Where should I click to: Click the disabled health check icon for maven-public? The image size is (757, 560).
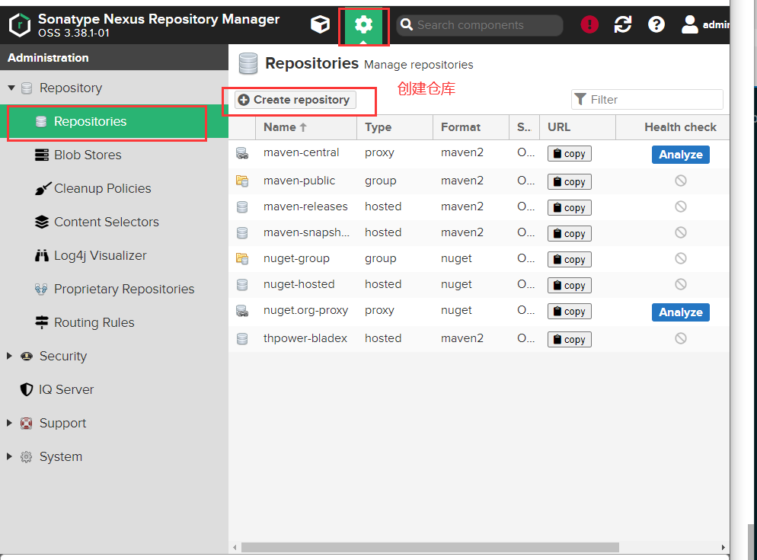(681, 181)
